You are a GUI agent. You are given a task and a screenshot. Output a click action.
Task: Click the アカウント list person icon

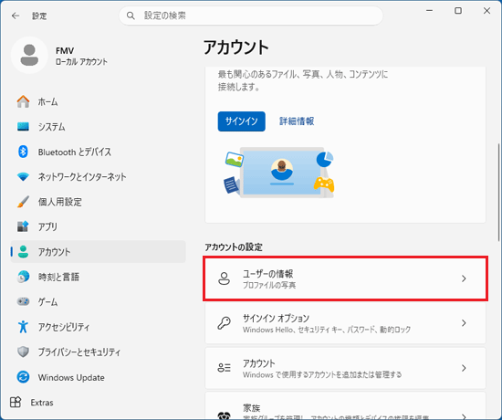[225, 368]
